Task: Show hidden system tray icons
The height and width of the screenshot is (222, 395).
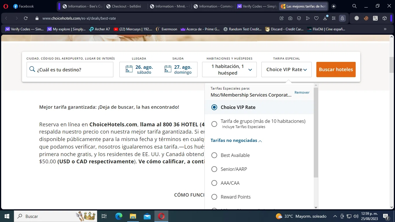Action: click(335, 216)
